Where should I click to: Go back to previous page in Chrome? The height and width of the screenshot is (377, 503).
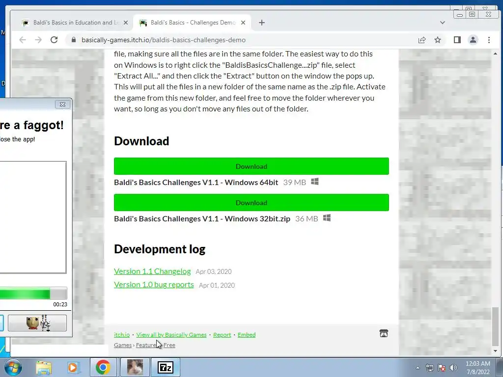coord(23,40)
